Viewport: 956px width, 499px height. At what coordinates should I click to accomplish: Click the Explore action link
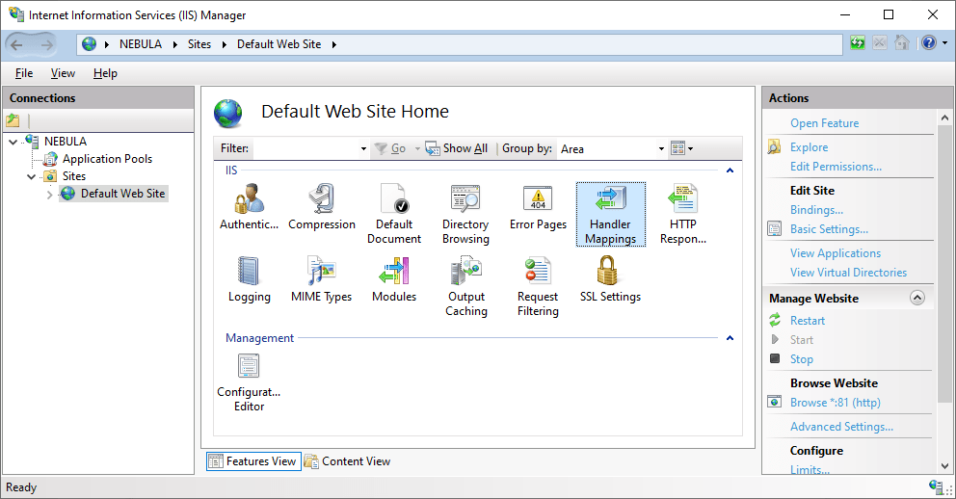point(810,146)
